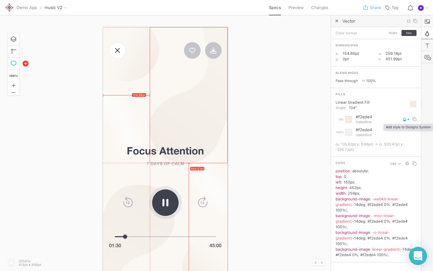The height and width of the screenshot is (271, 433).
Task: Click the 451.99pt height value
Action: click(x=393, y=59)
